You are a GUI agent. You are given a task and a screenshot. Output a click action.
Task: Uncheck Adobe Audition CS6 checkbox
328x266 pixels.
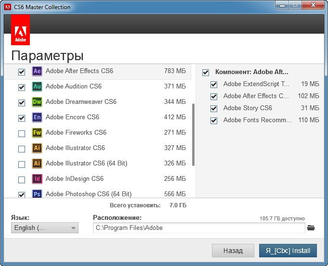point(22,88)
